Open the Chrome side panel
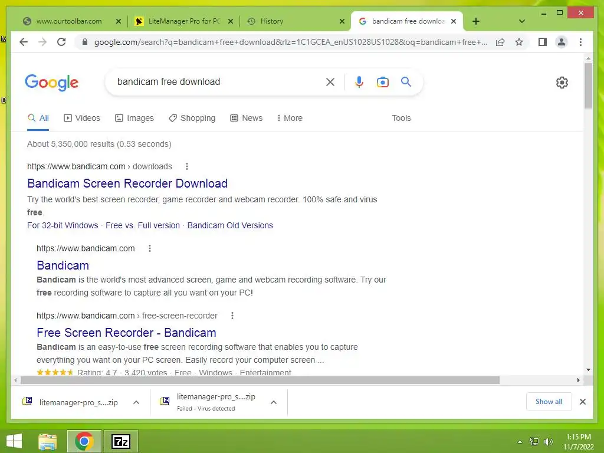The height and width of the screenshot is (453, 604). [x=543, y=42]
